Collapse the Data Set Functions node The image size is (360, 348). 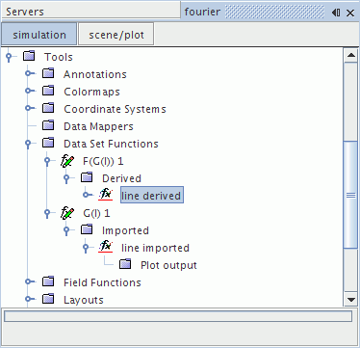click(28, 144)
